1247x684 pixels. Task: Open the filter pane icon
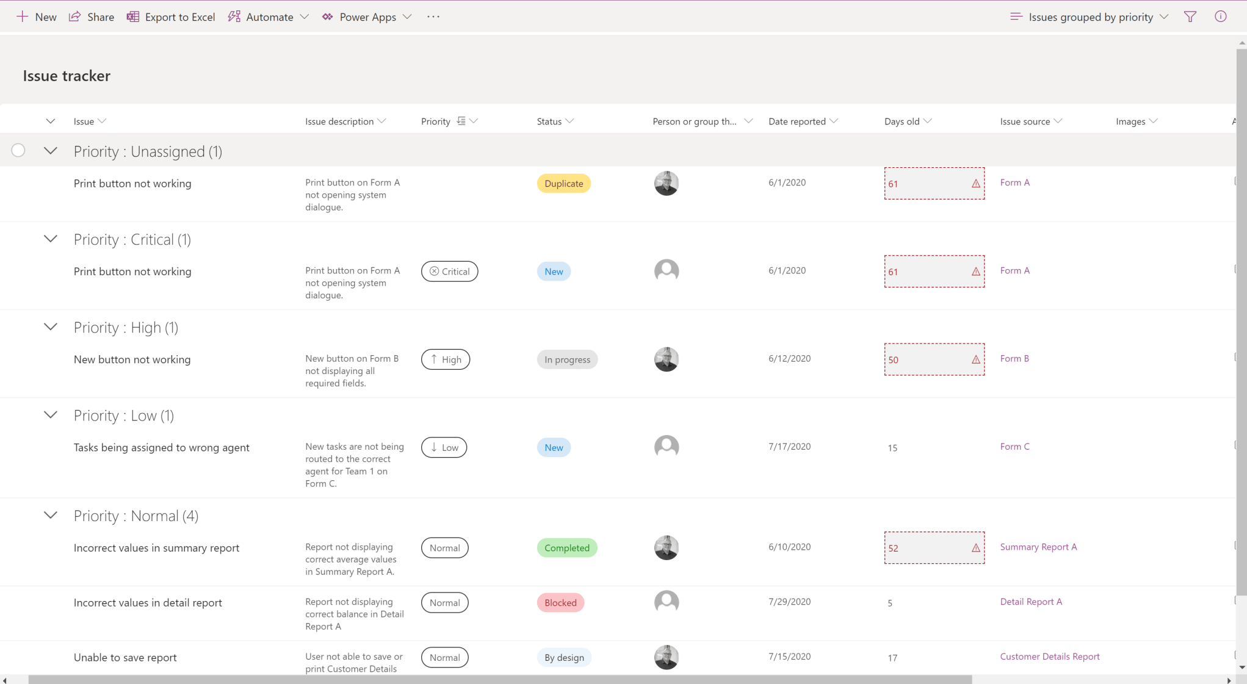1190,16
